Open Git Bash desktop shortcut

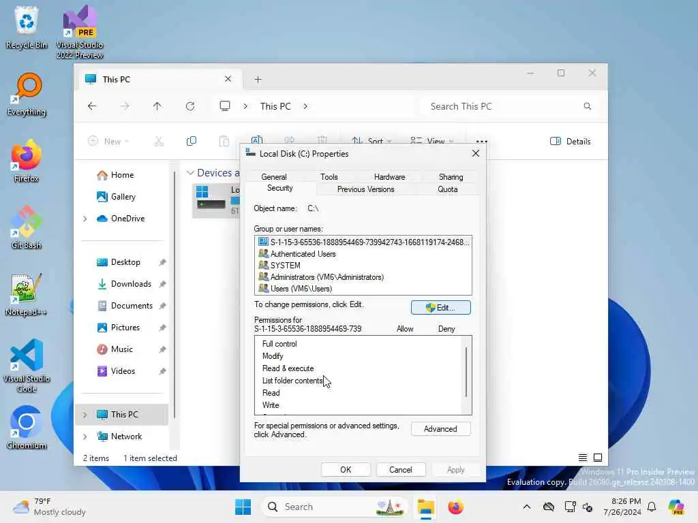coord(27,227)
